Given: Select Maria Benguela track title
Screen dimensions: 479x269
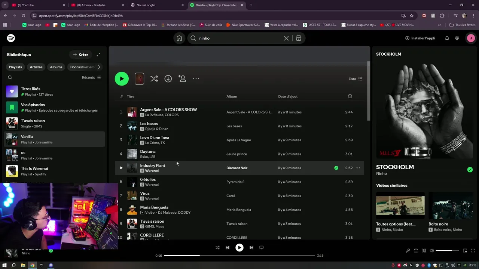Looking at the screenshot, I should coord(154,207).
